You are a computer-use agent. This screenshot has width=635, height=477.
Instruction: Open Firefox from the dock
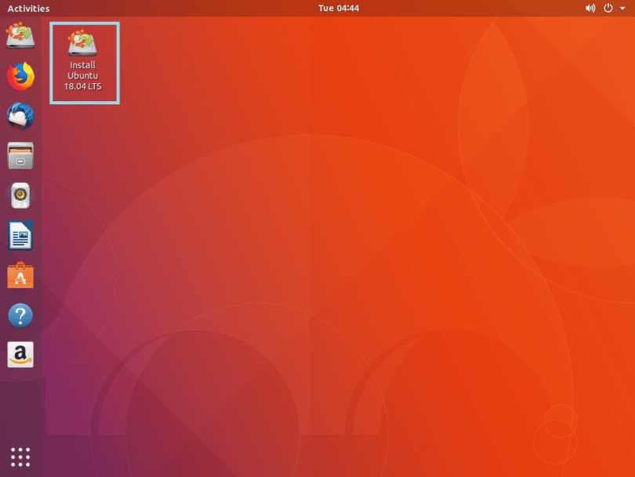(20, 76)
